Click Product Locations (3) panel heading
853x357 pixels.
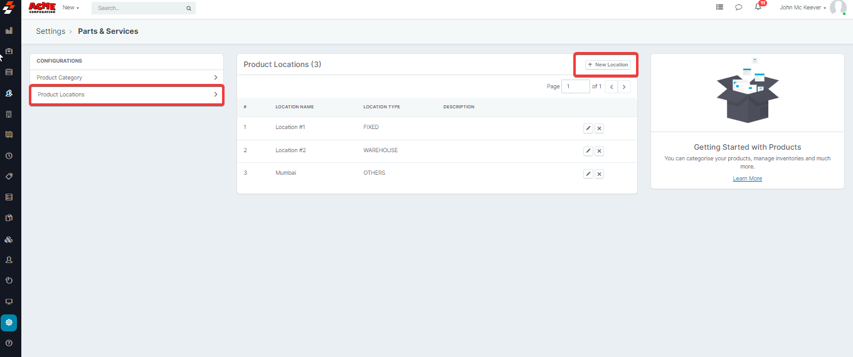[282, 65]
